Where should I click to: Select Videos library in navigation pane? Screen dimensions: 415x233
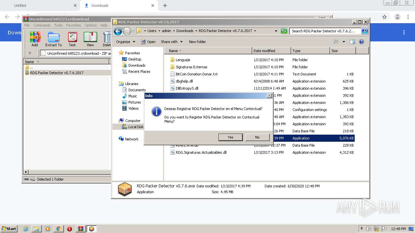pyautogui.click(x=130, y=108)
